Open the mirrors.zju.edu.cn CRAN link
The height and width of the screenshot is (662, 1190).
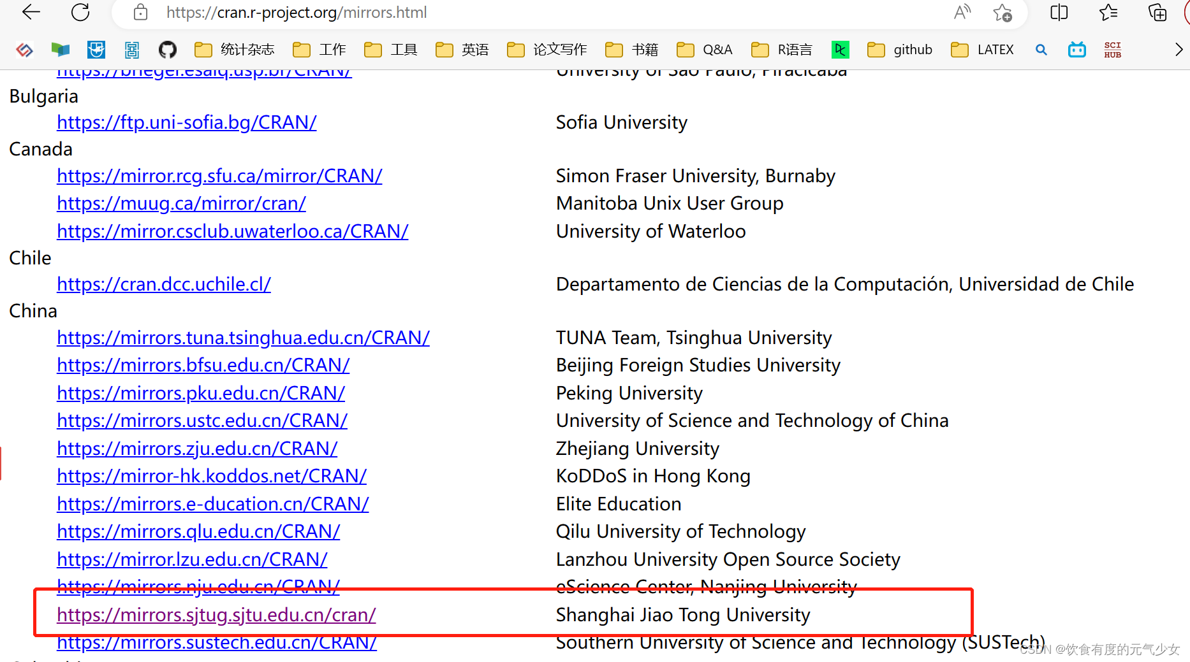197,449
